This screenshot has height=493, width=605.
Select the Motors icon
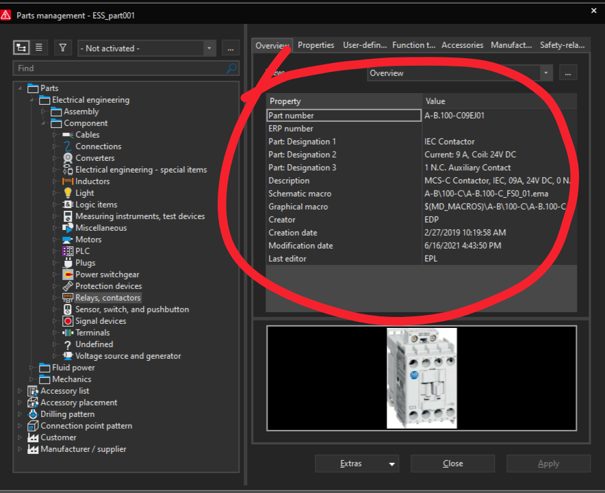(x=68, y=240)
